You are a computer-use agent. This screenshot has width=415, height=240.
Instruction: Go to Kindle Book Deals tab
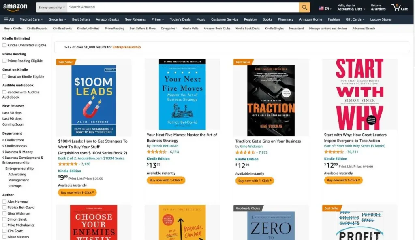(247, 29)
